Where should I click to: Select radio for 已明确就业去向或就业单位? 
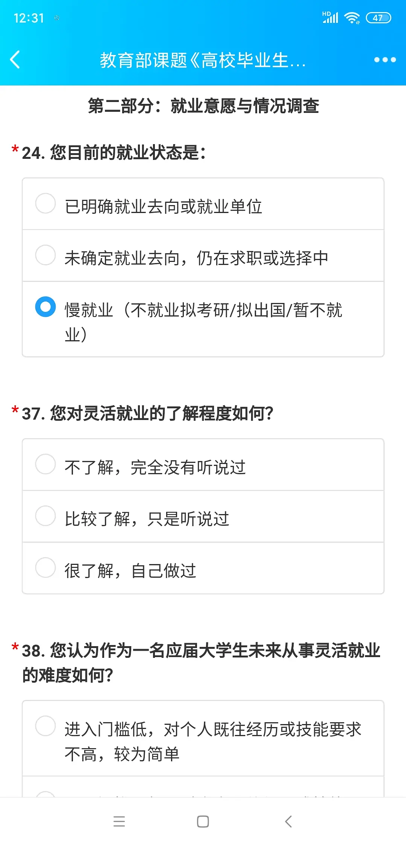45,203
